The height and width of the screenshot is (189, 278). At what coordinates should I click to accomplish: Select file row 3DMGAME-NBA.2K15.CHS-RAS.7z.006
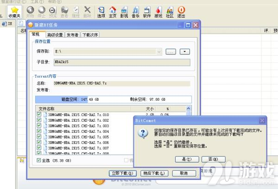(x=78, y=143)
